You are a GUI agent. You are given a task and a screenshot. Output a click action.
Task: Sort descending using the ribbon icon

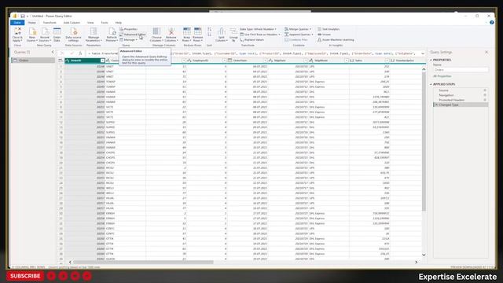click(x=210, y=35)
